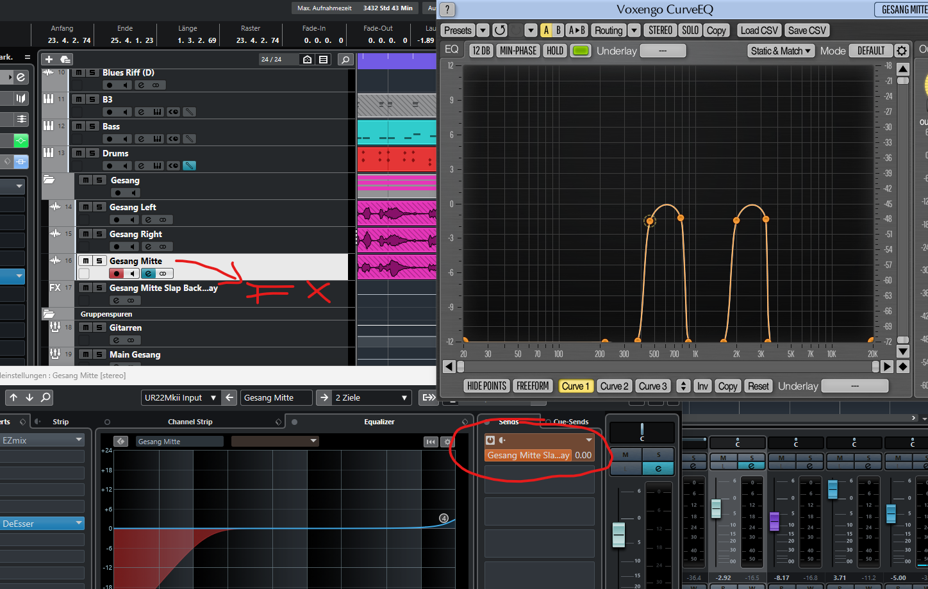Viewport: 928px width, 589px height.
Task: Click the CurveEQ help question mark
Action: point(447,10)
